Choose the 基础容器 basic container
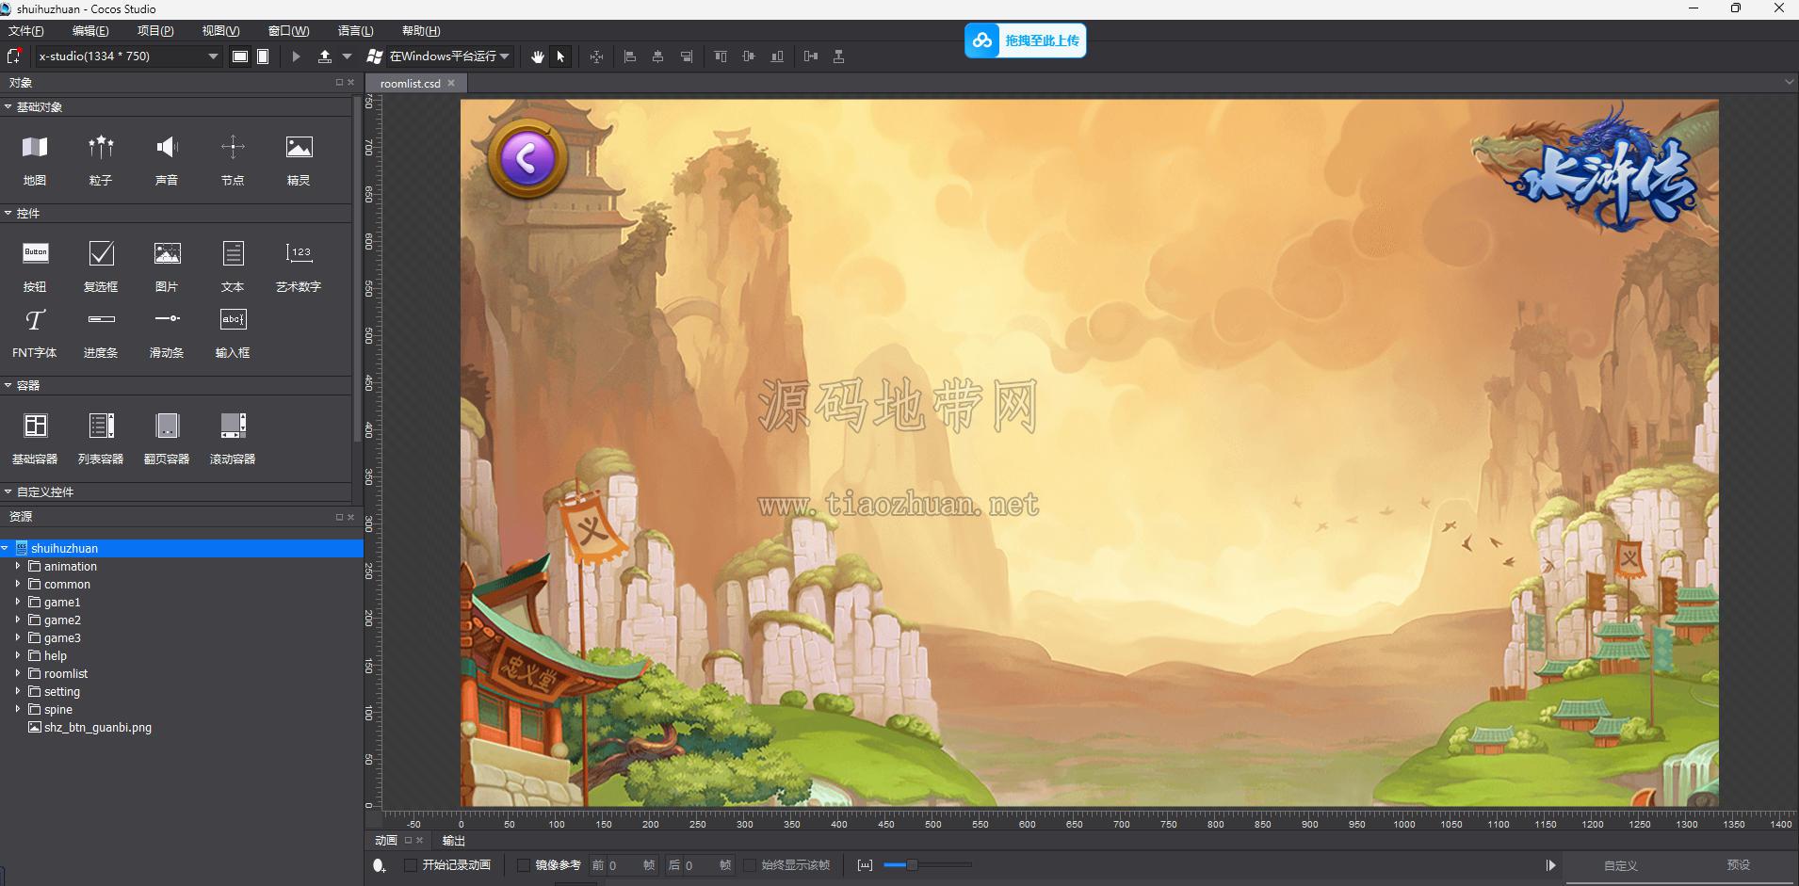This screenshot has height=886, width=1799. [x=35, y=437]
